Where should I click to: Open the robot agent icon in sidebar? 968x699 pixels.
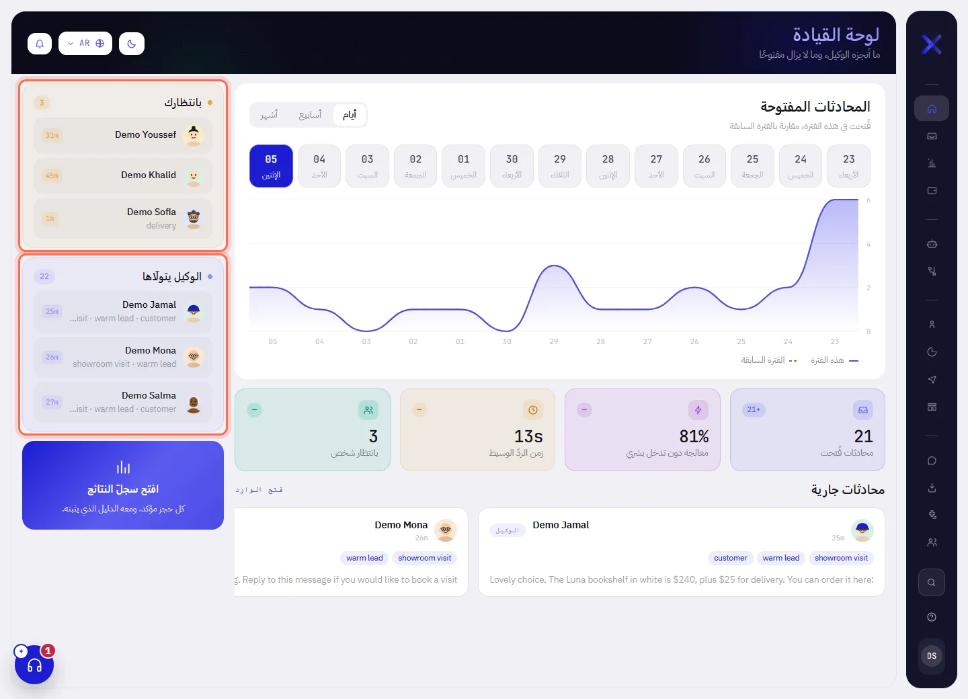point(932,244)
